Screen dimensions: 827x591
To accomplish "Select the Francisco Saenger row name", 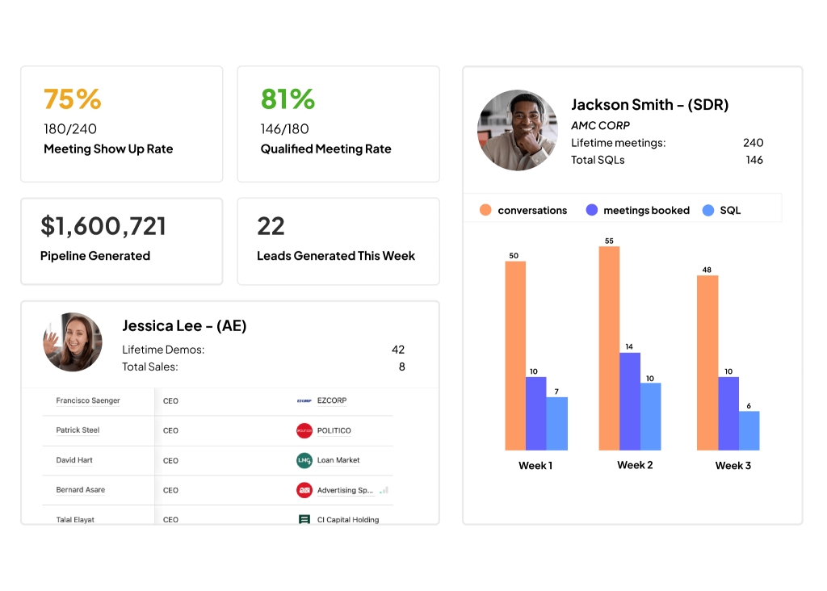I will 87,400.
